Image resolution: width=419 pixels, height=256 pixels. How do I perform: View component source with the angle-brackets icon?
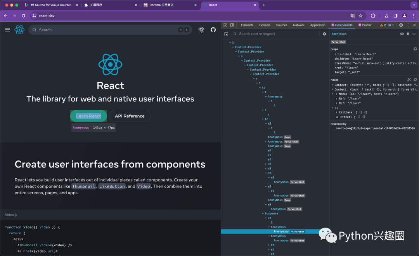(x=414, y=34)
